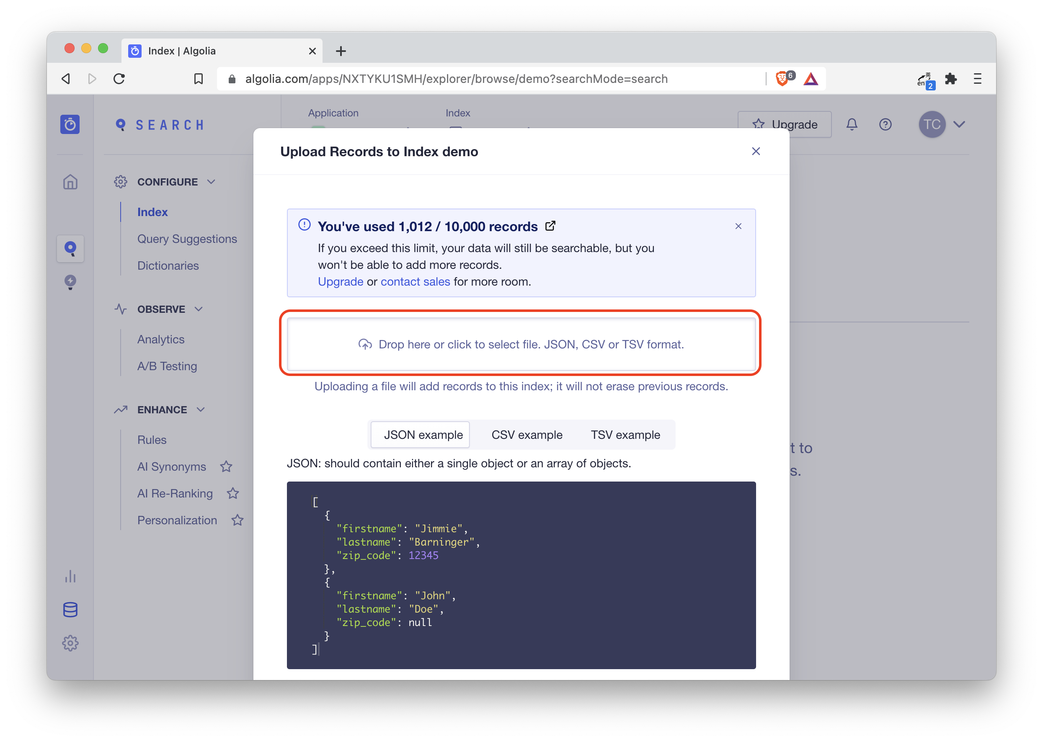Mark Personalization with its star toggle
1043x742 pixels.
tap(237, 520)
